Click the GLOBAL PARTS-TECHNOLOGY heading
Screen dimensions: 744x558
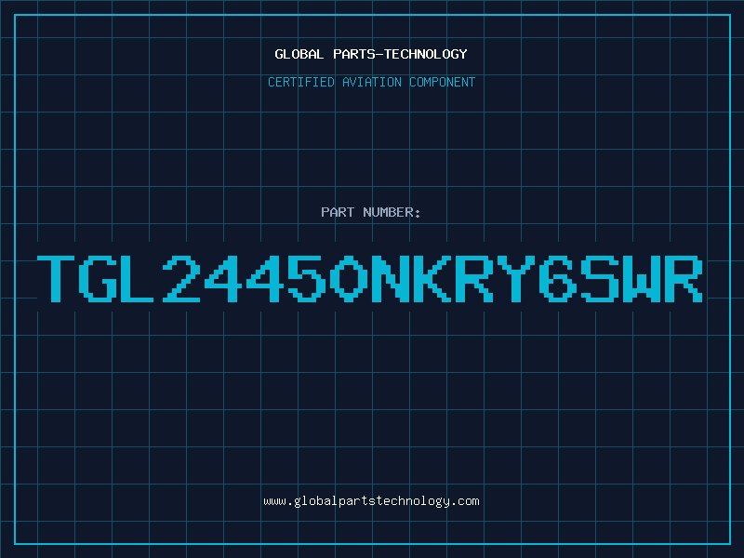coord(371,54)
